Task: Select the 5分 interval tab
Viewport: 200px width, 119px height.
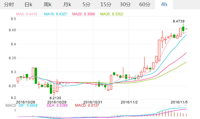Action: (86, 4)
